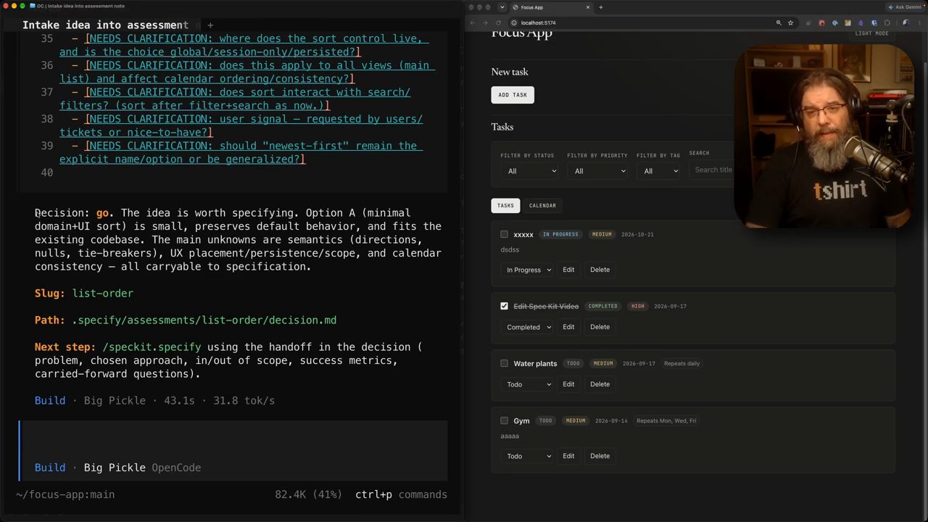Viewport: 928px width, 522px height.
Task: Open the tab search dropdown arrow
Action: tap(502, 7)
